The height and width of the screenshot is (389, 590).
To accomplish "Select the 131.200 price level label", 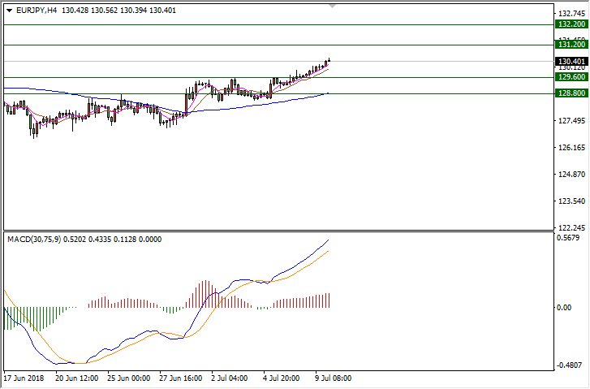I will [x=571, y=45].
